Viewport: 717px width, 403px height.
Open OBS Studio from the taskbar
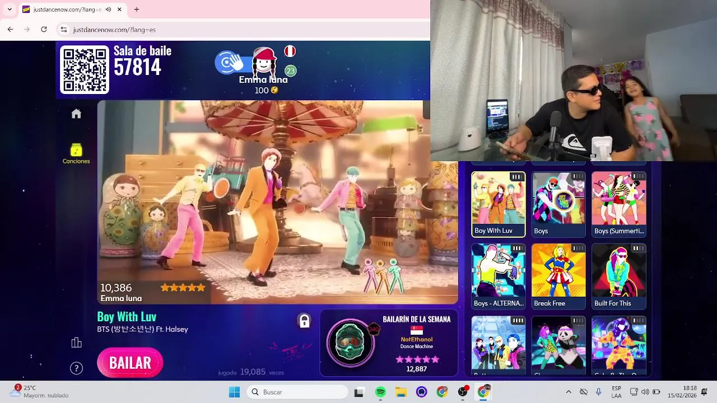point(463,392)
